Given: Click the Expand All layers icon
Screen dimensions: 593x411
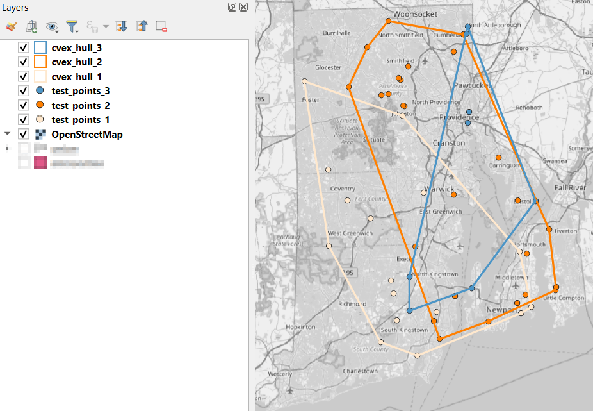Looking at the screenshot, I should 120,26.
